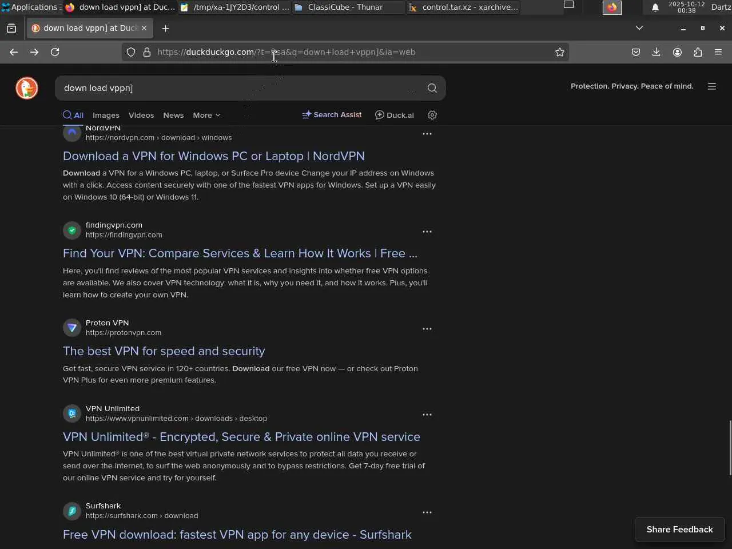This screenshot has height=549, width=732.
Task: Expand the More search categories dropdown
Action: point(206,115)
